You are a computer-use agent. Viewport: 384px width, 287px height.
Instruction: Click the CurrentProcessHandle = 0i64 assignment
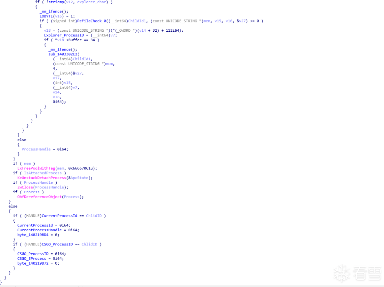pos(48,230)
